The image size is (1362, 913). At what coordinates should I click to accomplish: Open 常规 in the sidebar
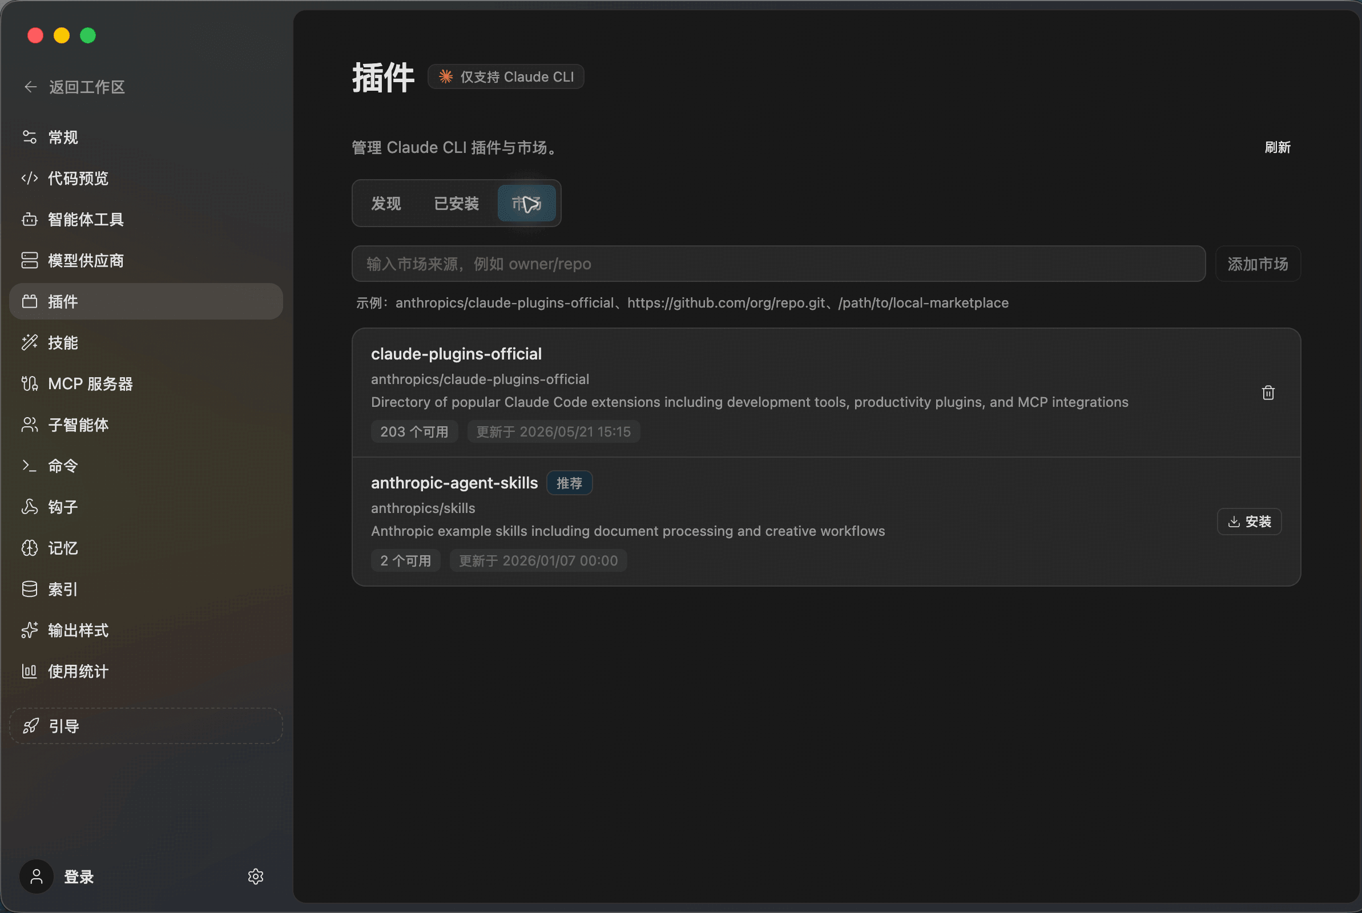click(x=146, y=138)
